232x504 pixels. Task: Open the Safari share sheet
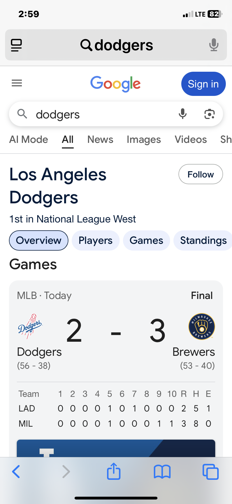(114, 471)
